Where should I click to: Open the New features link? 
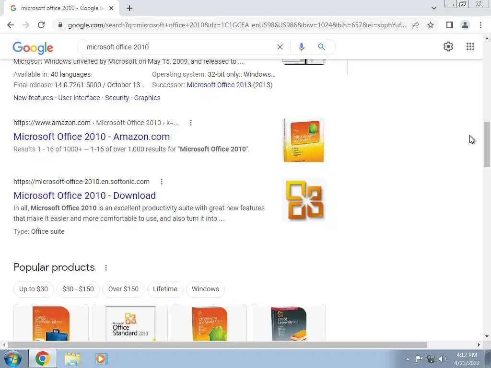33,98
